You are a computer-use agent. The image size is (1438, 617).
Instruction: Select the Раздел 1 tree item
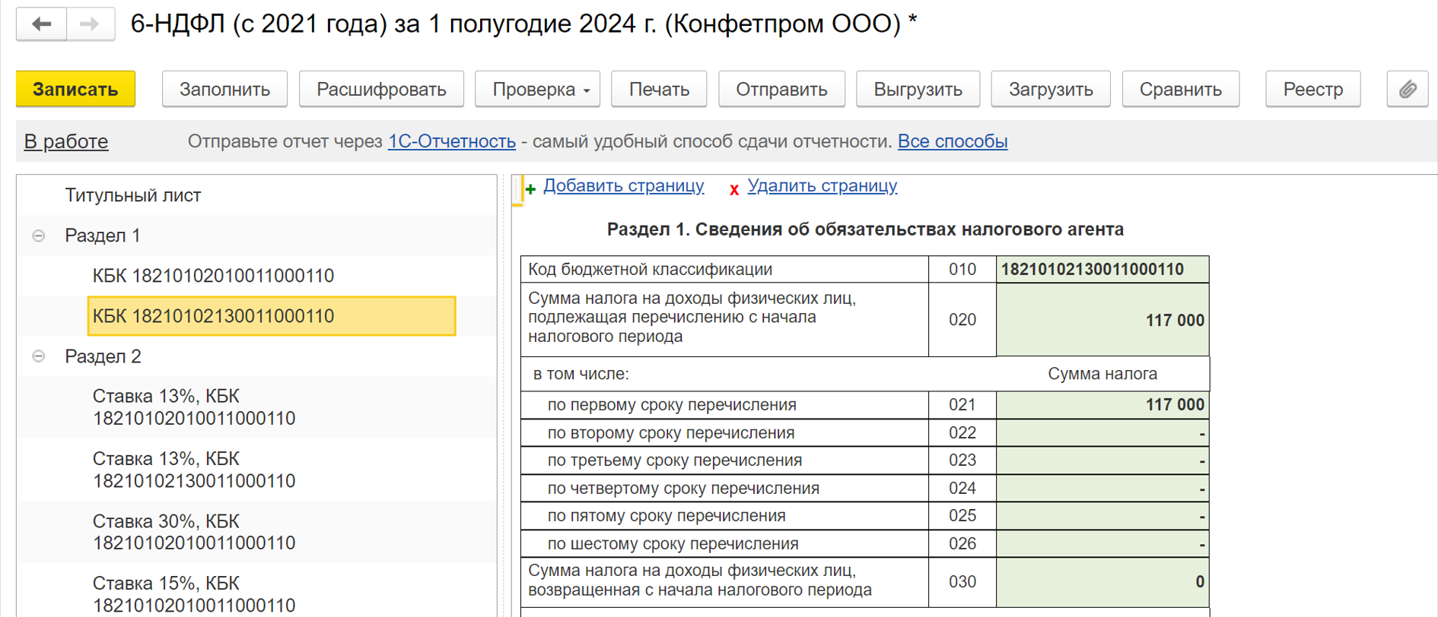(x=103, y=236)
